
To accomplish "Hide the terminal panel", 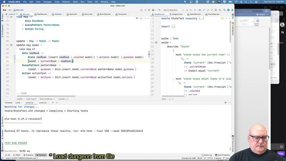I will 229,102.
